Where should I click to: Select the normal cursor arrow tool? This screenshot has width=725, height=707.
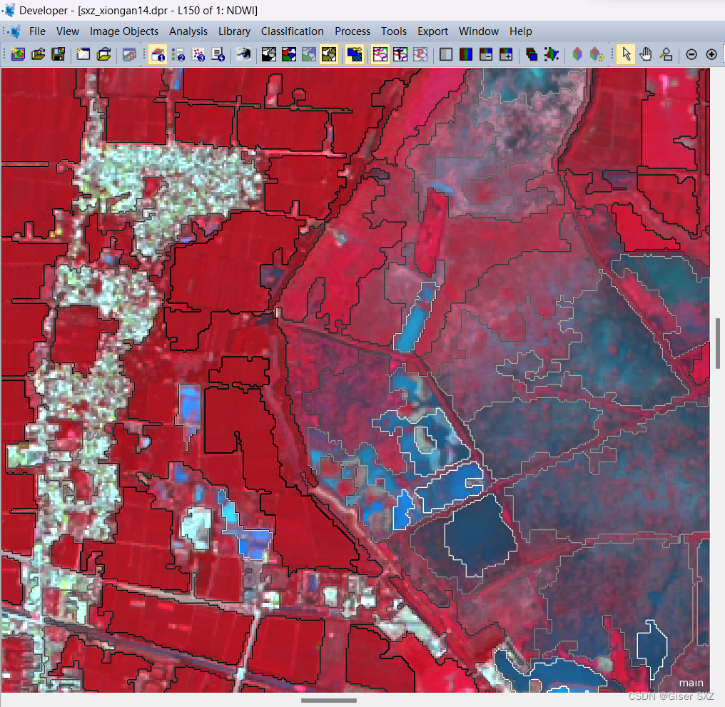click(x=626, y=54)
